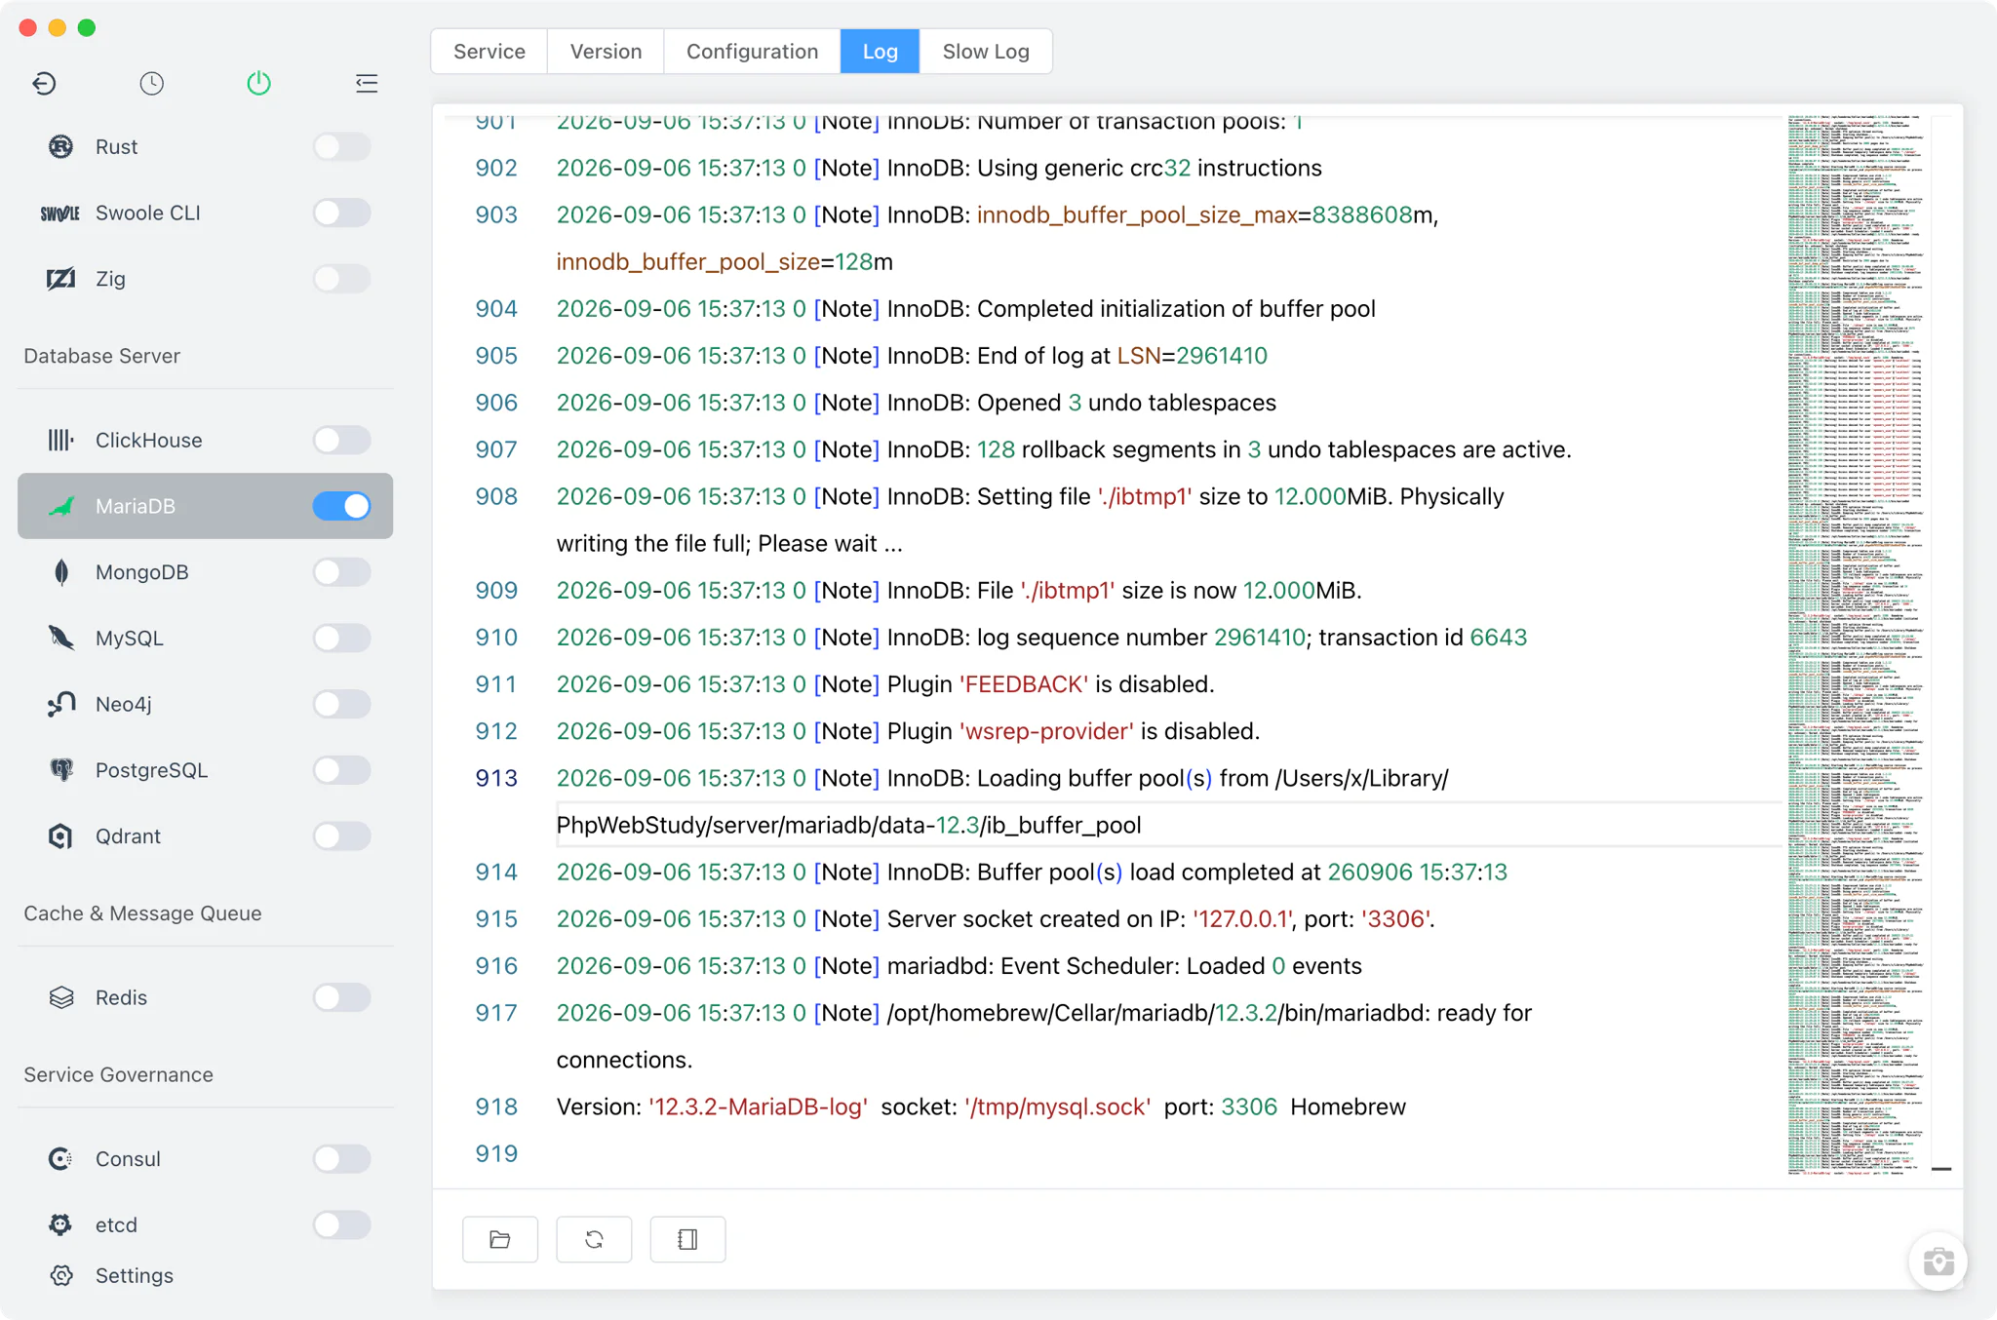Click the Swoole CLI logo icon
The width and height of the screenshot is (1997, 1320).
60,213
